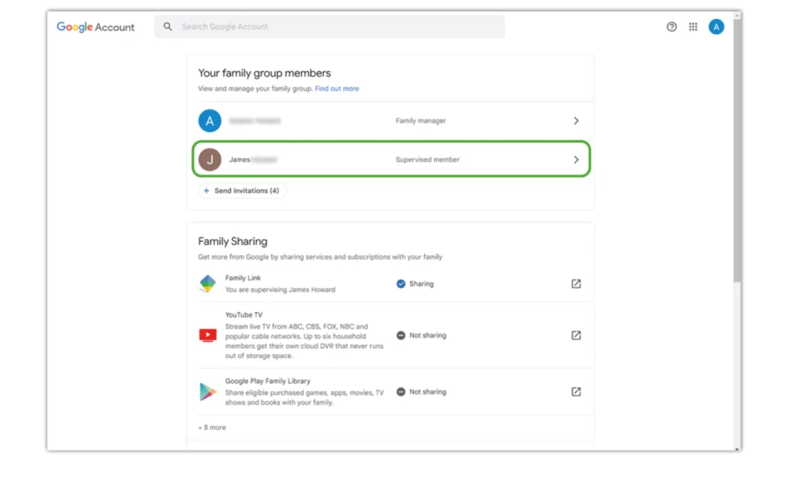Open the James Supervised member chevron
Screen dimensions: 788x493
(576, 159)
